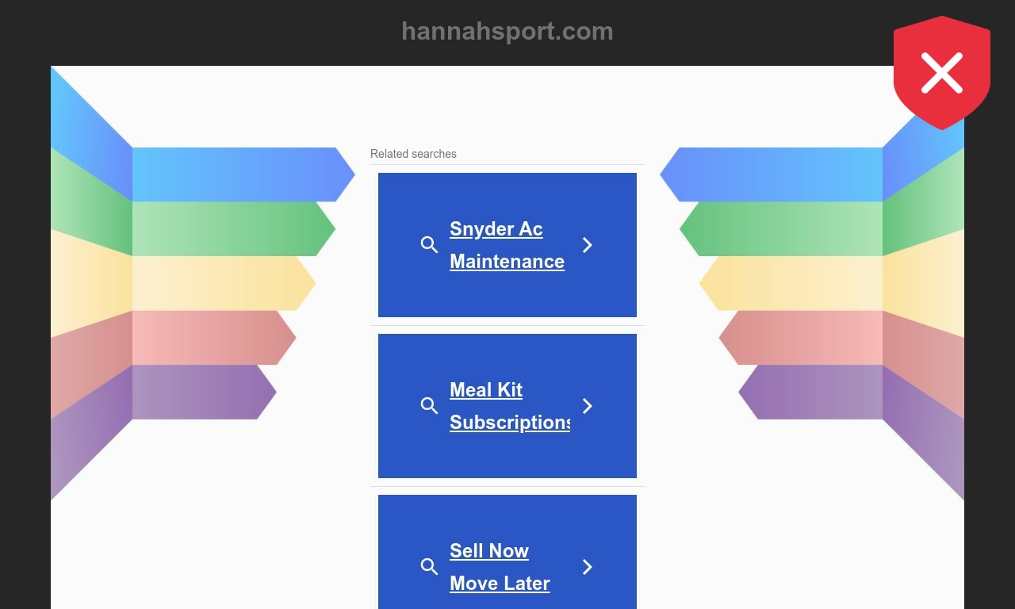This screenshot has width=1015, height=609.
Task: Visit the Sell Now Move Later link
Action: point(500,567)
